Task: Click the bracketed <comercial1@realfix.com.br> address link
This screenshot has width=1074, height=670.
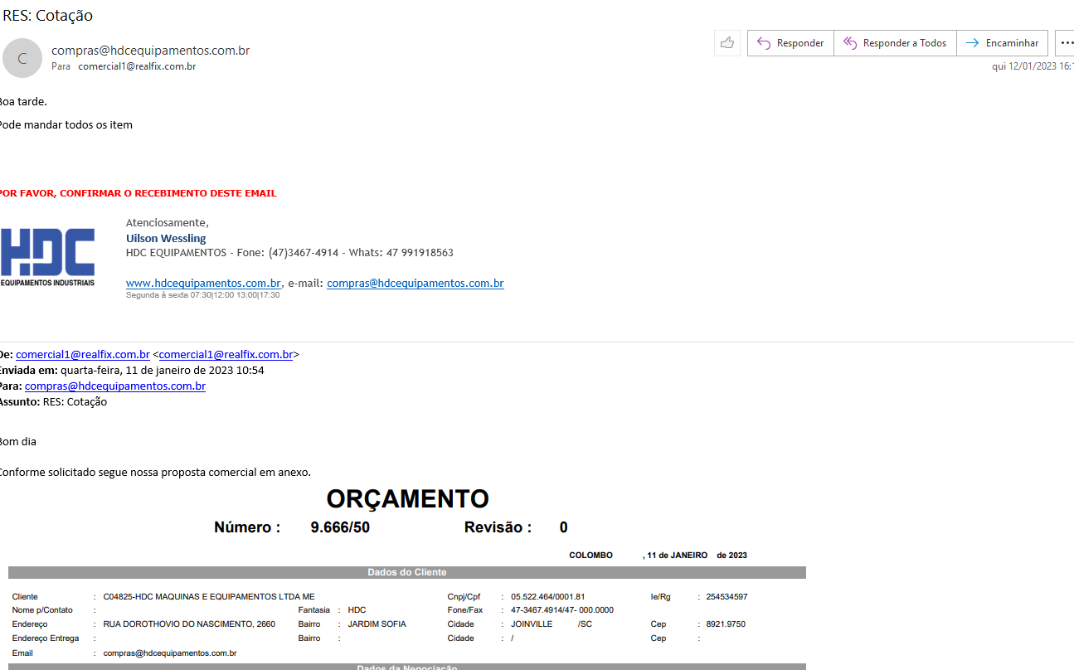Action: (x=226, y=354)
